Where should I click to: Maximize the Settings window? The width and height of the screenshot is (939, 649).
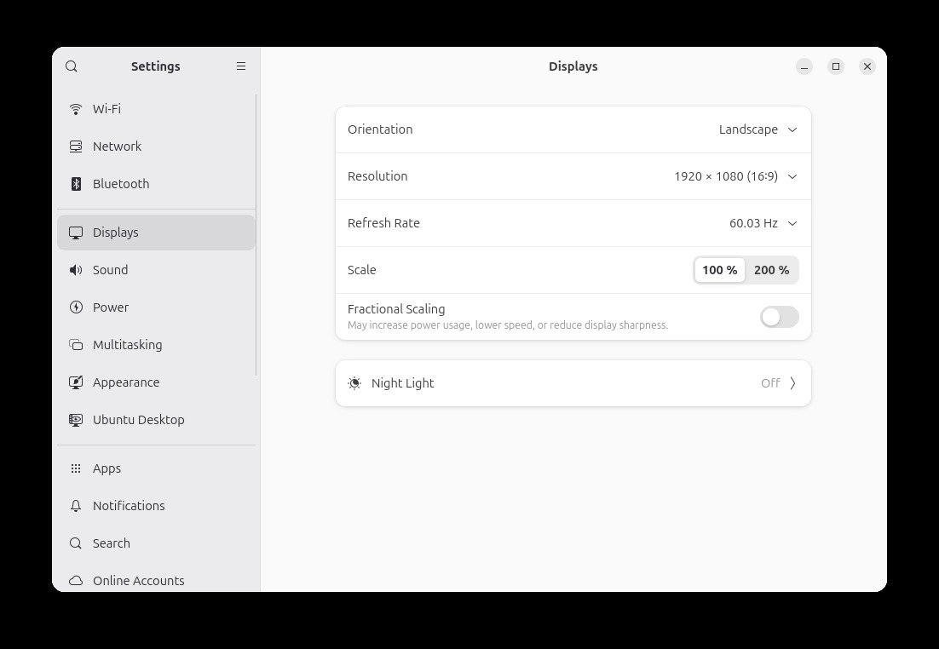[836, 66]
